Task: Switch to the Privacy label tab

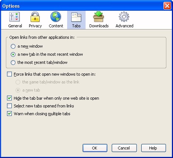Action: point(35,26)
